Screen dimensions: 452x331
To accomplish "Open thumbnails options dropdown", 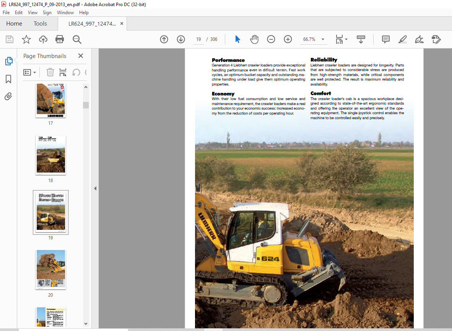I will 29,72.
